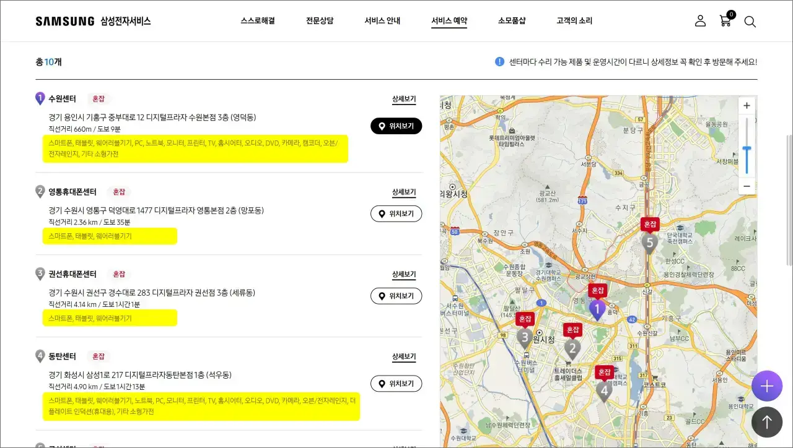
Task: Click the scroll-to-top arrow button
Action: point(767,422)
